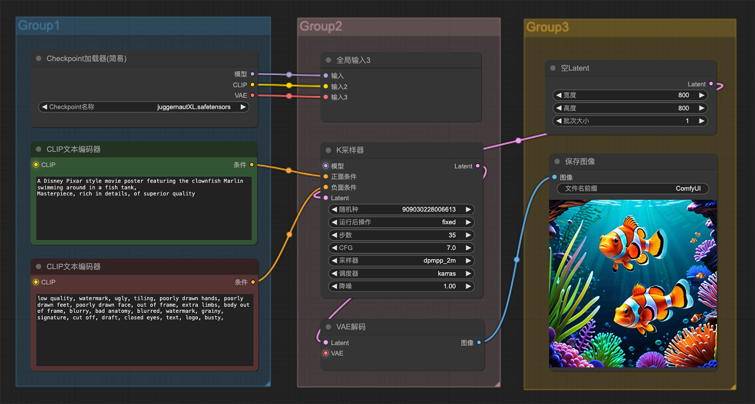
Task: Click the Latent input port on VAE解码
Action: click(x=326, y=343)
